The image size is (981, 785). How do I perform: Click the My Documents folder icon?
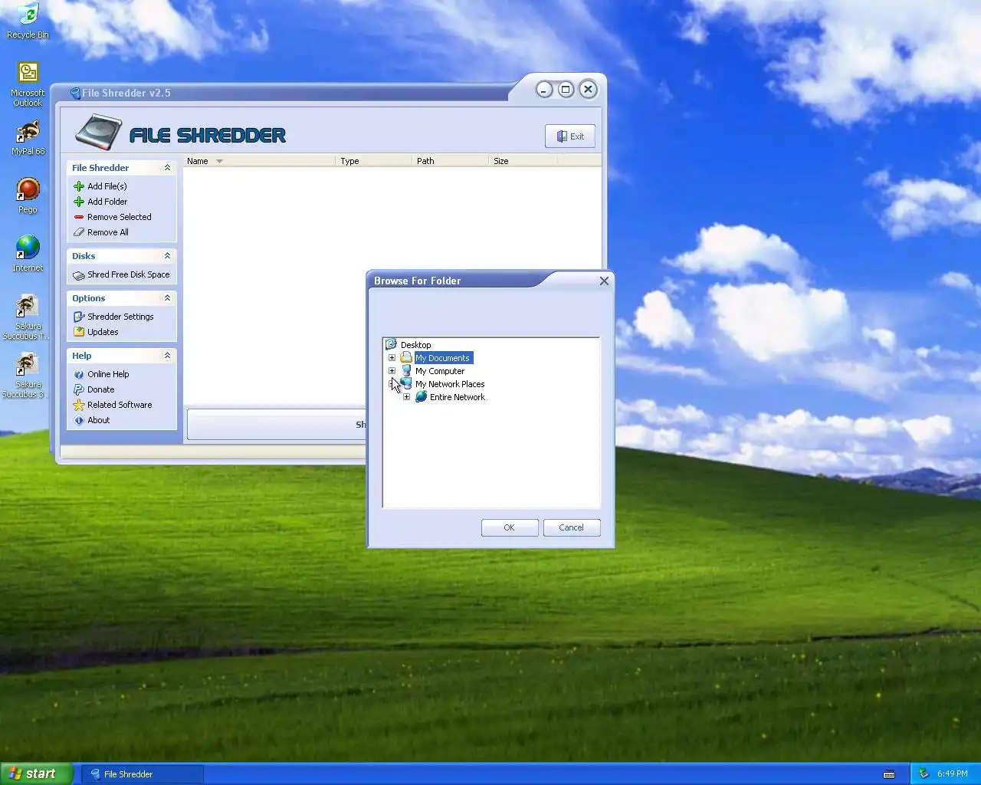tap(406, 358)
